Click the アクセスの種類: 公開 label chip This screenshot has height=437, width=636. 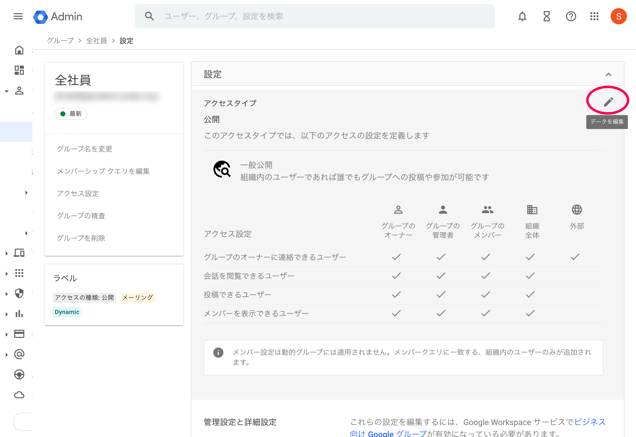[x=84, y=298]
